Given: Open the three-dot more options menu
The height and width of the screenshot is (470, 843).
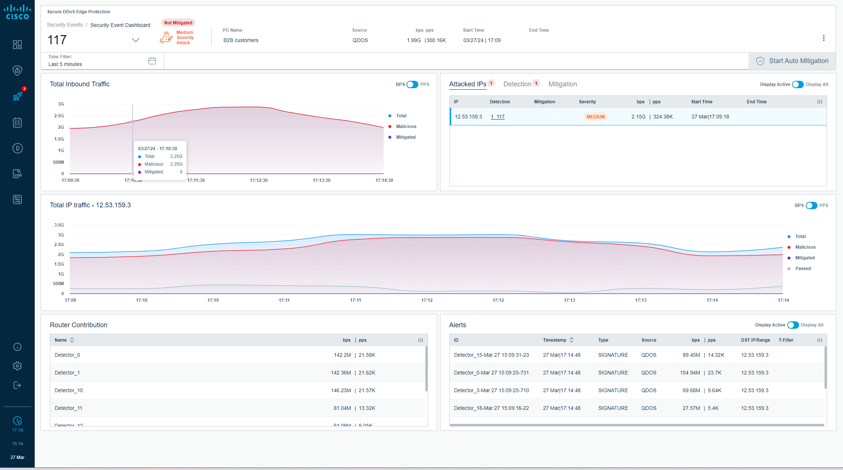Looking at the screenshot, I should 823,38.
